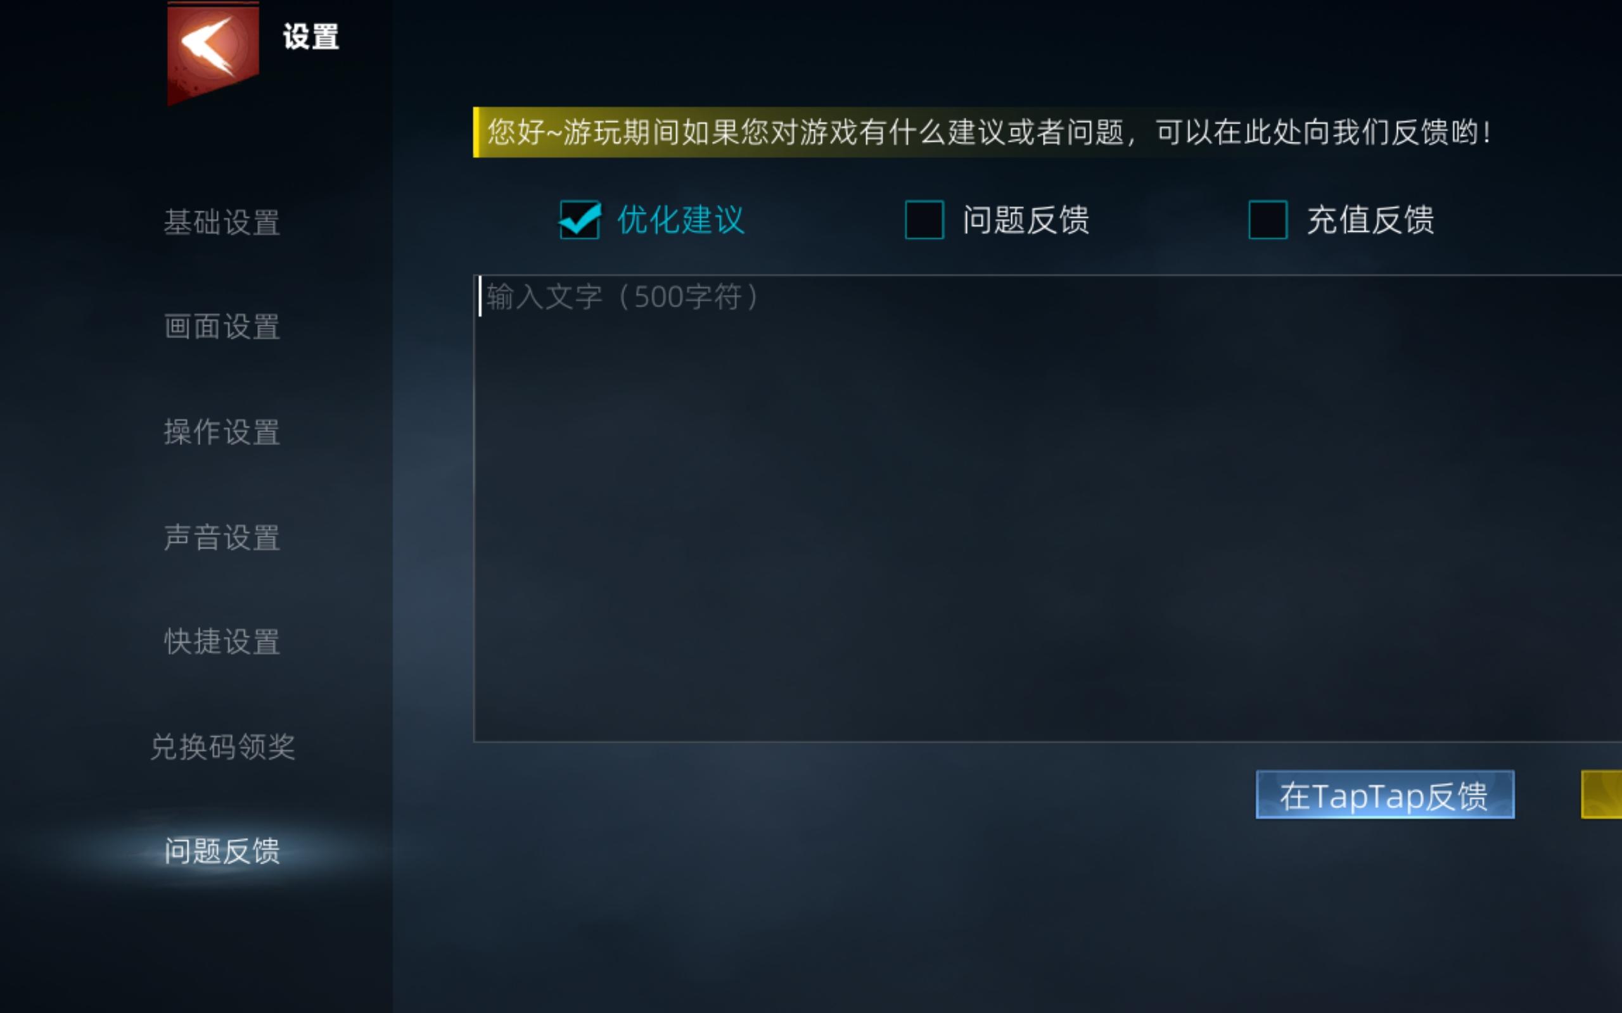Uncheck the 优化建议 checkbox
This screenshot has height=1013, width=1622.
580,220
